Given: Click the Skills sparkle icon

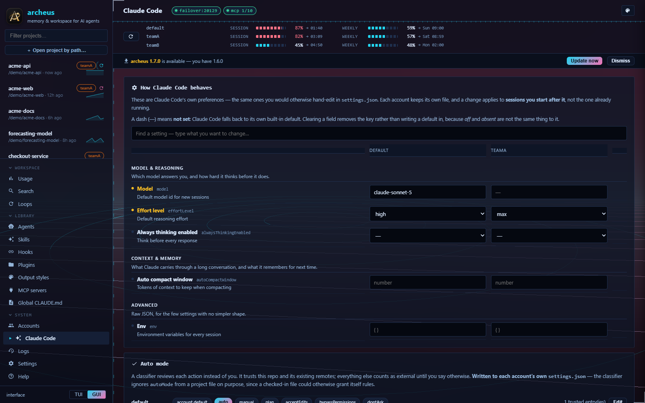Looking at the screenshot, I should click(x=11, y=239).
